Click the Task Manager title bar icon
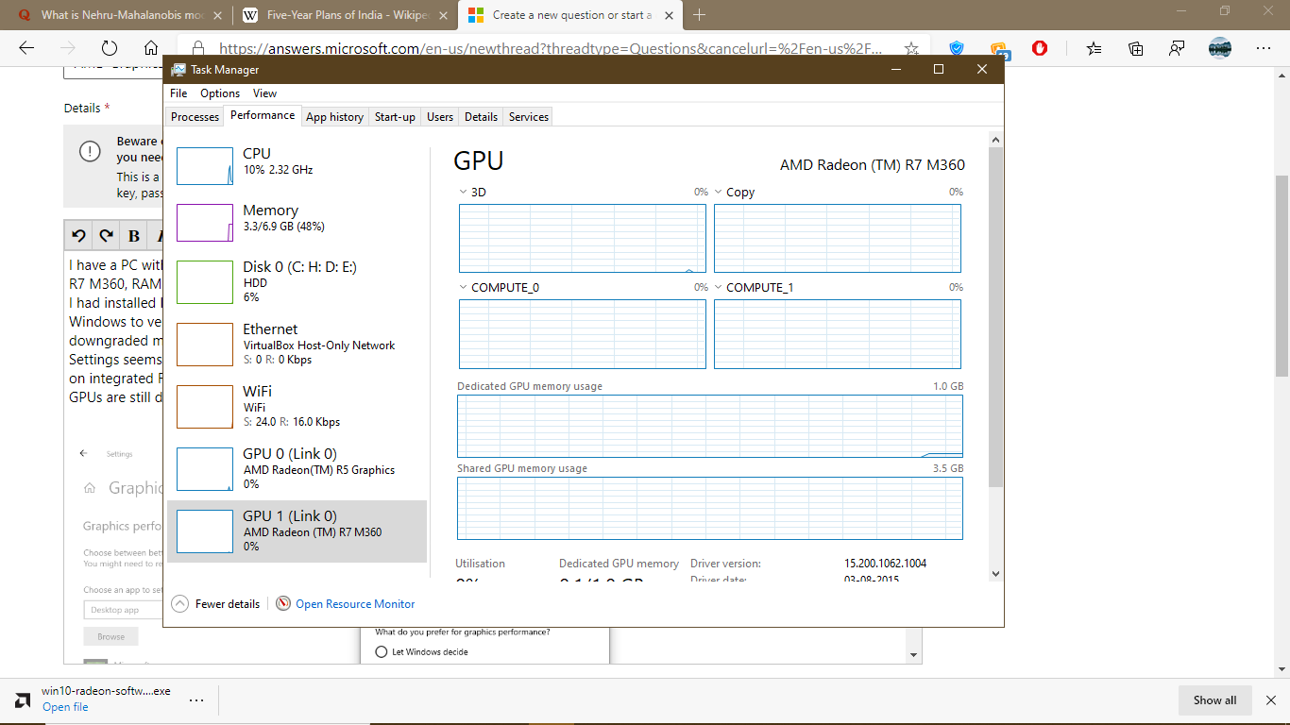 click(x=178, y=69)
